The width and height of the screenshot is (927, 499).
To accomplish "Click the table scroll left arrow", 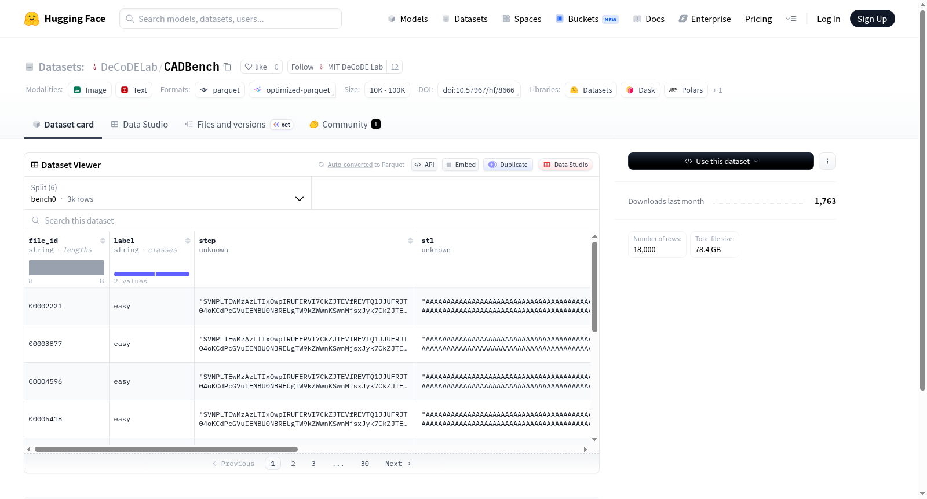I will click(x=29, y=449).
